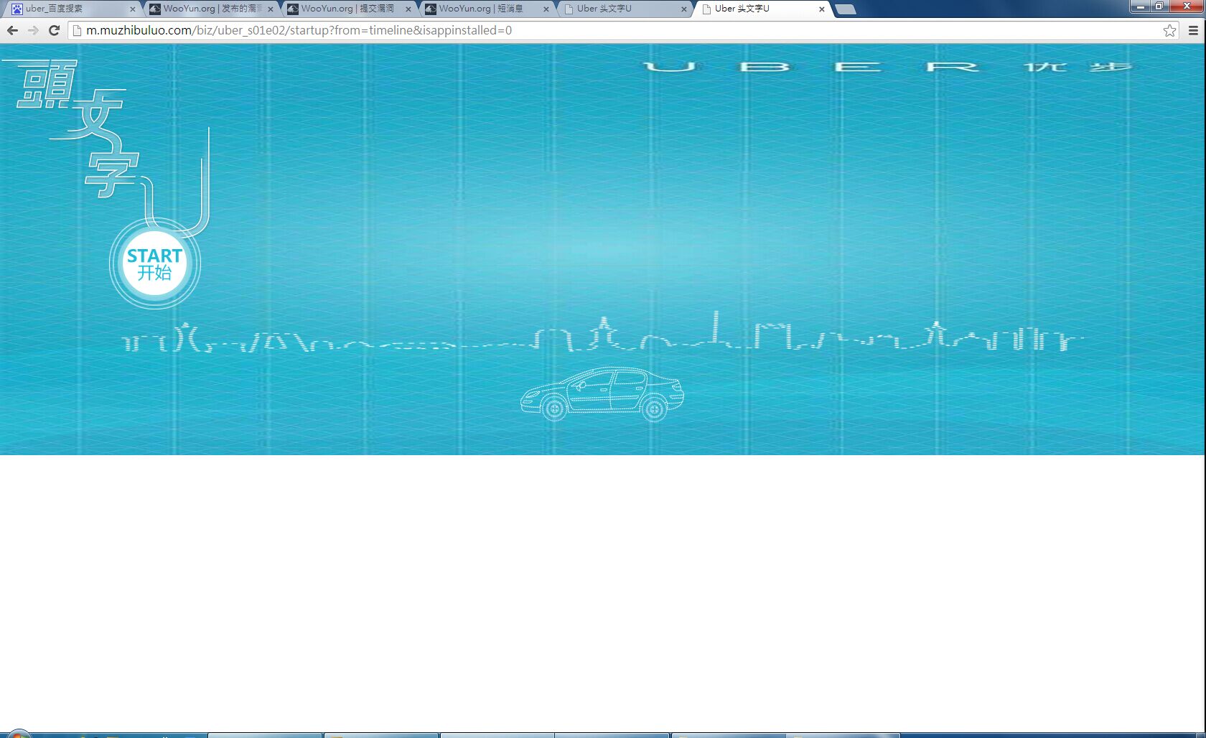Switch to WooYun.org 短消息 tab
The height and width of the screenshot is (738, 1206).
click(x=487, y=9)
